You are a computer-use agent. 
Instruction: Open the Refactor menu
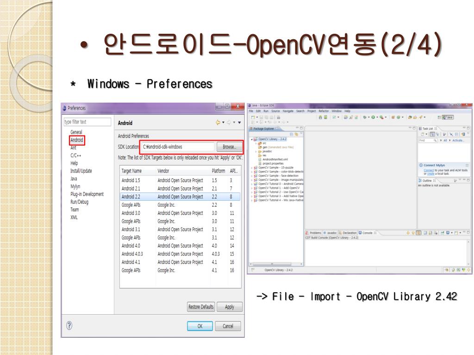click(324, 111)
